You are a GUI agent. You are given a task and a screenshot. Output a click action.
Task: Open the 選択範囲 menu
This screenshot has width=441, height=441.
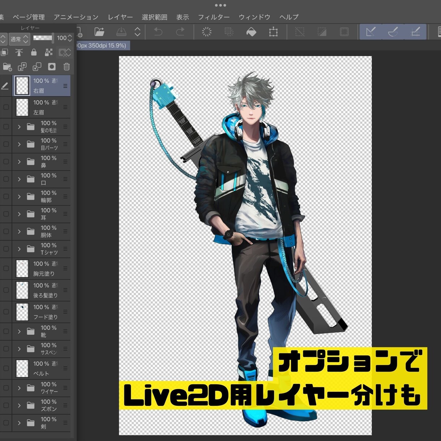tap(154, 17)
